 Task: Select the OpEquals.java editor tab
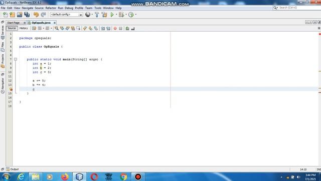pos(41,23)
